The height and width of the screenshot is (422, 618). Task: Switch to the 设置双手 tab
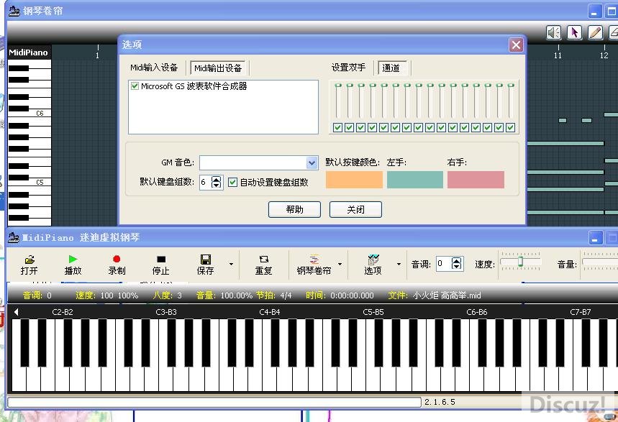pyautogui.click(x=348, y=68)
